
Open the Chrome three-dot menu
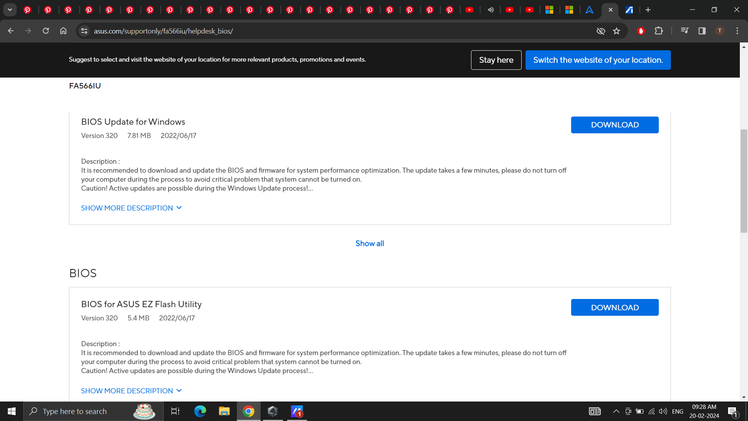coord(737,31)
